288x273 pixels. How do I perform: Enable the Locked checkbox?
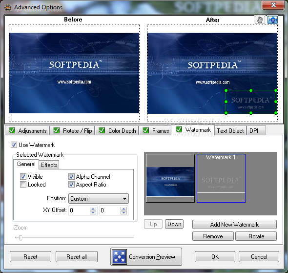(x=23, y=185)
